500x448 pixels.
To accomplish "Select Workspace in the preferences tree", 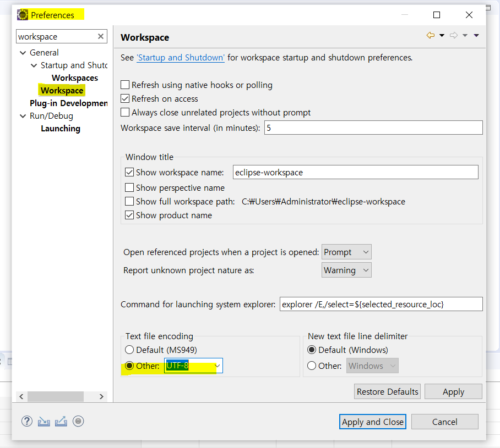I will [x=62, y=91].
